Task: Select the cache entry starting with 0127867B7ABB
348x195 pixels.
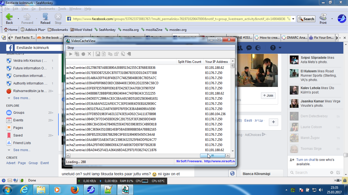Action: (148, 68)
